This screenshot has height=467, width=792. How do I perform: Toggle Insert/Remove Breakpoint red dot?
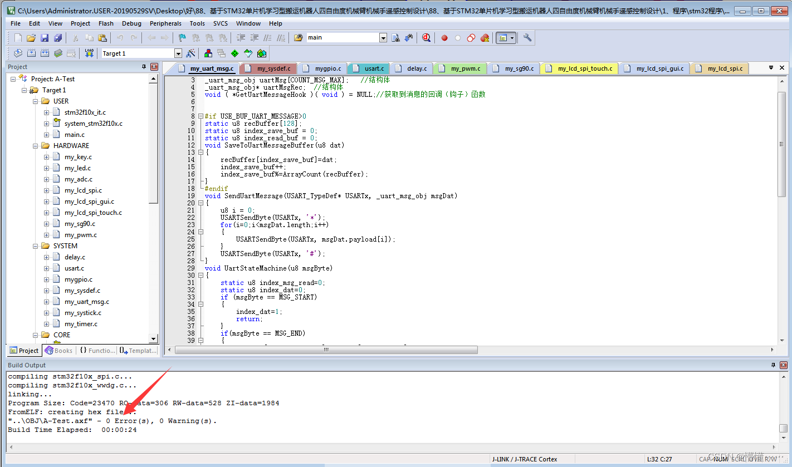click(x=444, y=38)
